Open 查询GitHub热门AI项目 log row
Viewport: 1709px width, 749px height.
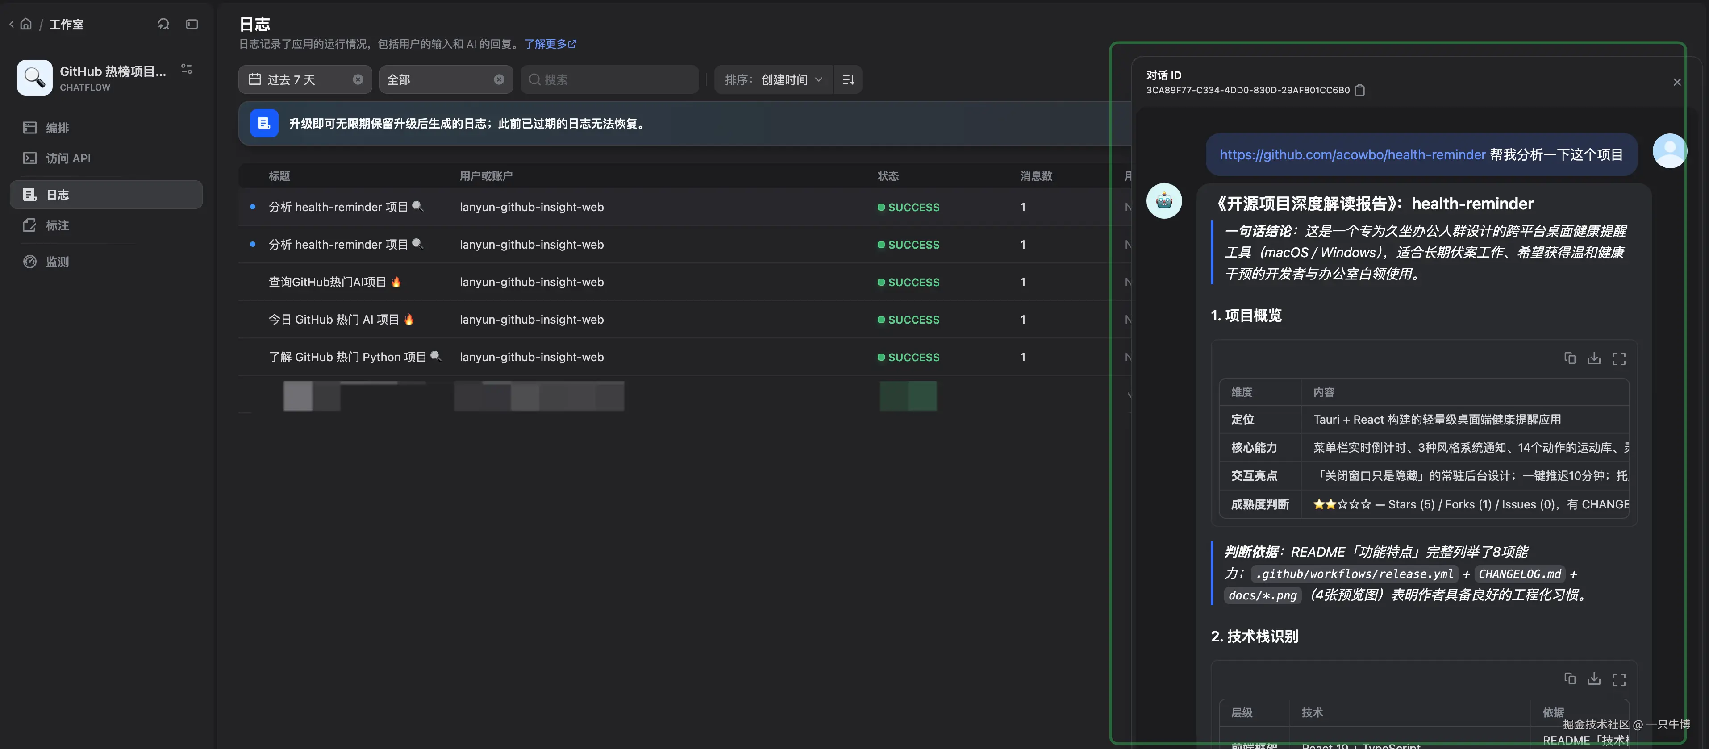point(685,282)
